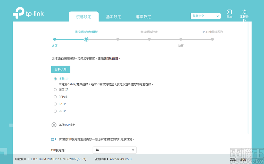Screen dimensions: 264x164
Task: Click the 重新啟動 reboot icon
Action: (244, 13)
